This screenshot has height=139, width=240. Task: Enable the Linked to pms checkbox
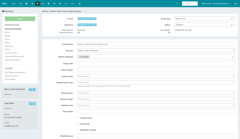pos(78,118)
